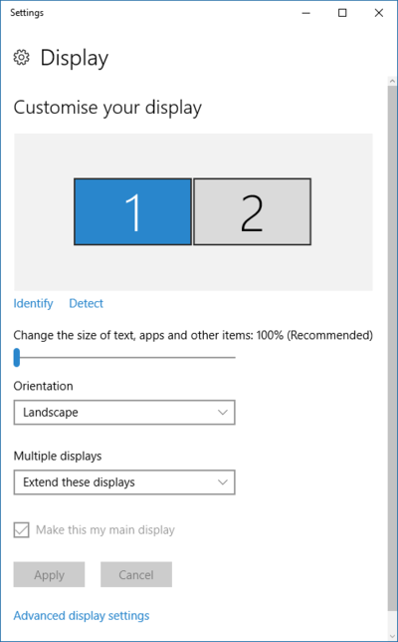Toggle Make this my main display checkbox
The image size is (398, 642).
(x=21, y=529)
